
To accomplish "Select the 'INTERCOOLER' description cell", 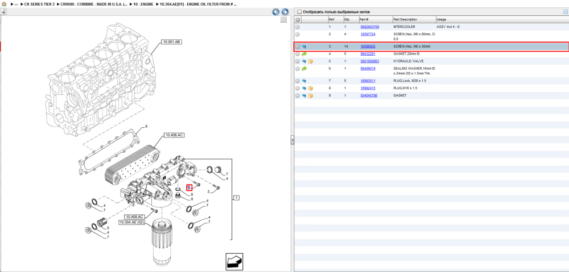I will tap(404, 27).
